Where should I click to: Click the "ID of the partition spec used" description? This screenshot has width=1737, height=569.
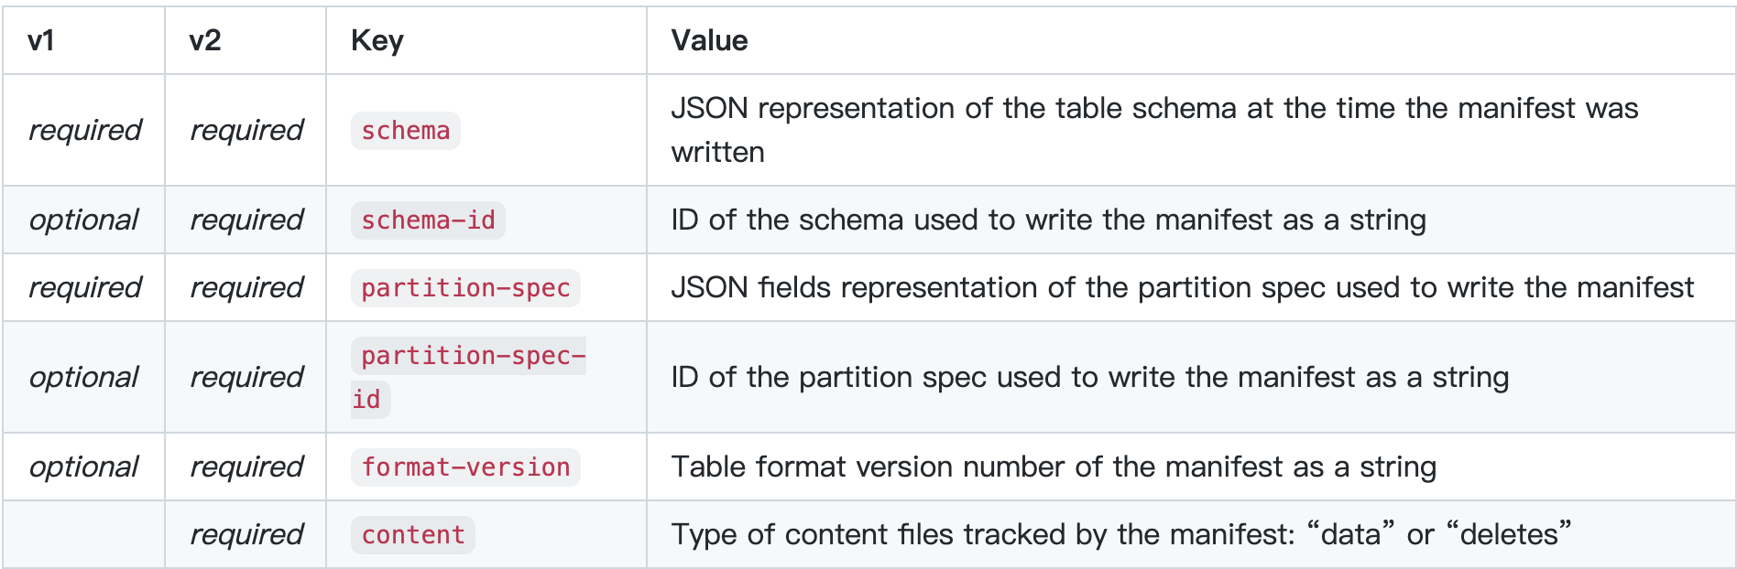[1089, 377]
